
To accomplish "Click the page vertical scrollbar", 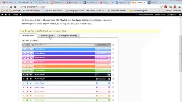I will point(181,54).
